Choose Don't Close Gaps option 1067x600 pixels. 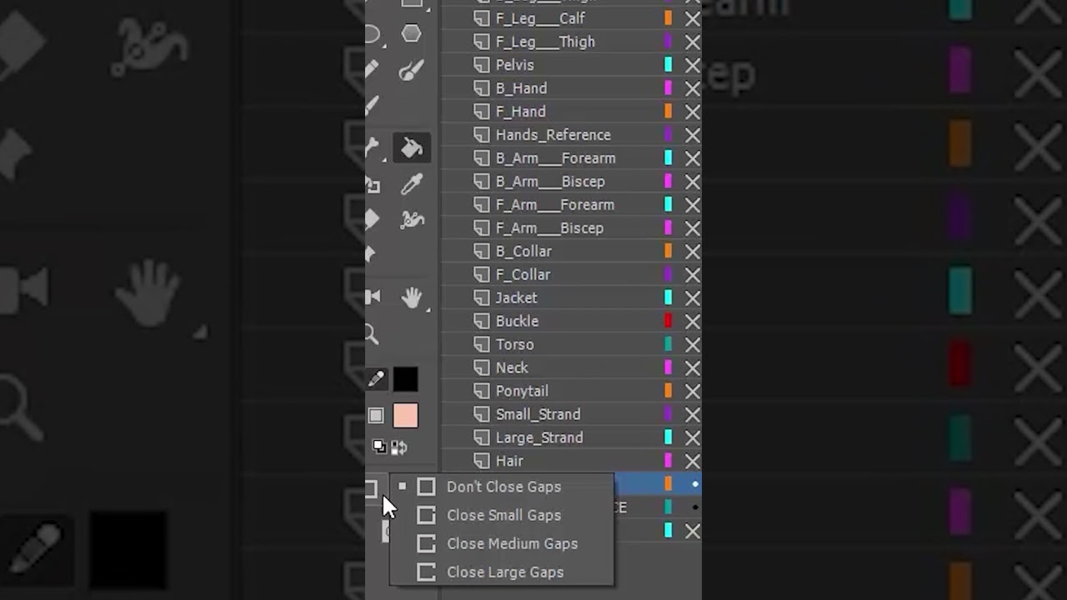coord(502,487)
